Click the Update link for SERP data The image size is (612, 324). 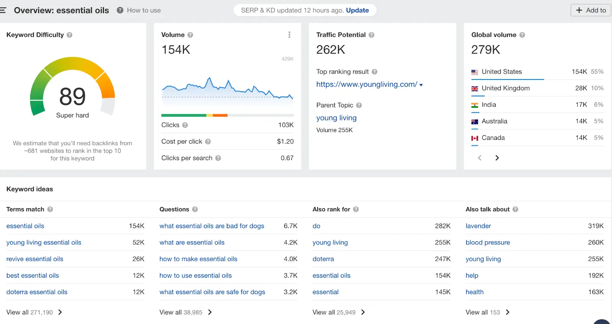[357, 10]
